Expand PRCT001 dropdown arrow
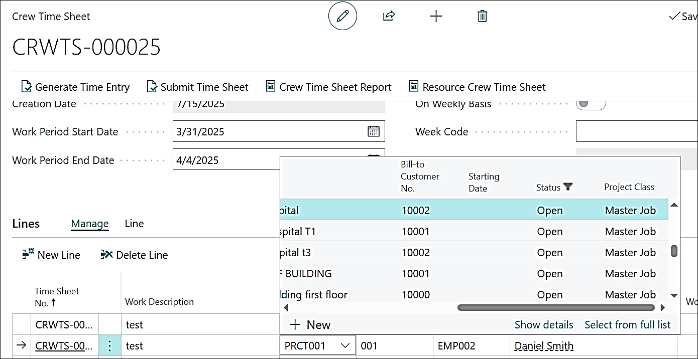 click(345, 346)
